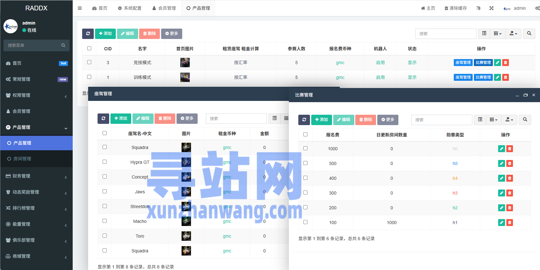Viewport: 540px width, 270px height.
Task: Toggle list view icon in main product toolbar
Action: point(484,34)
